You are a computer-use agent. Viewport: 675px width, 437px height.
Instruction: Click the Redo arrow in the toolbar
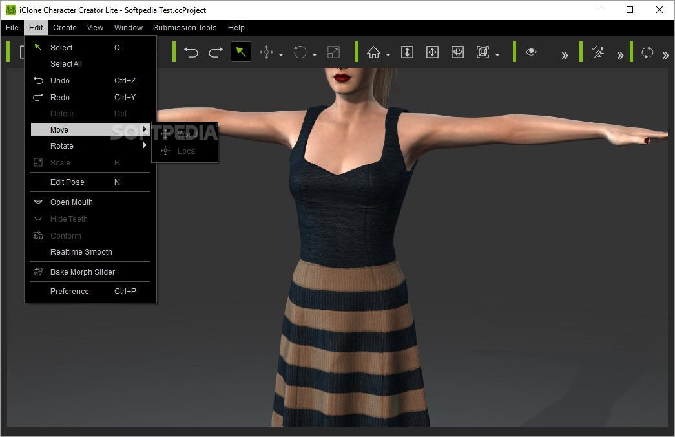click(x=216, y=52)
